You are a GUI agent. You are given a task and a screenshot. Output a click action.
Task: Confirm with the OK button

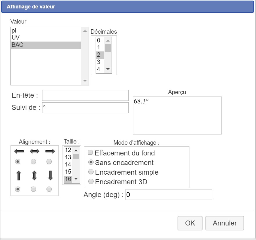(190, 223)
